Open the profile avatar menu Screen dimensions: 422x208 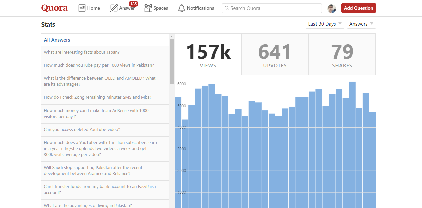(x=332, y=8)
